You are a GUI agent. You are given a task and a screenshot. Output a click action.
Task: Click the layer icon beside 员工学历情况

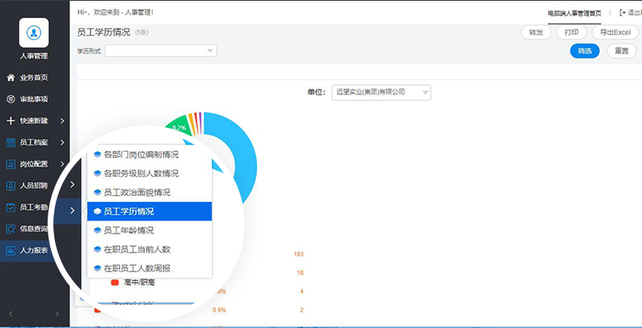click(98, 212)
